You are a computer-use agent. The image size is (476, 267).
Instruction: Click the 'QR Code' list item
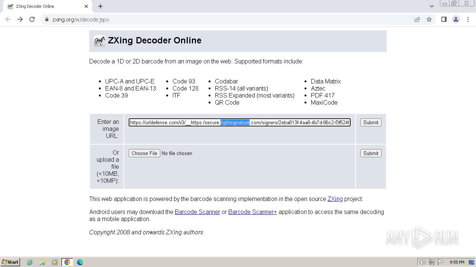[x=227, y=102]
